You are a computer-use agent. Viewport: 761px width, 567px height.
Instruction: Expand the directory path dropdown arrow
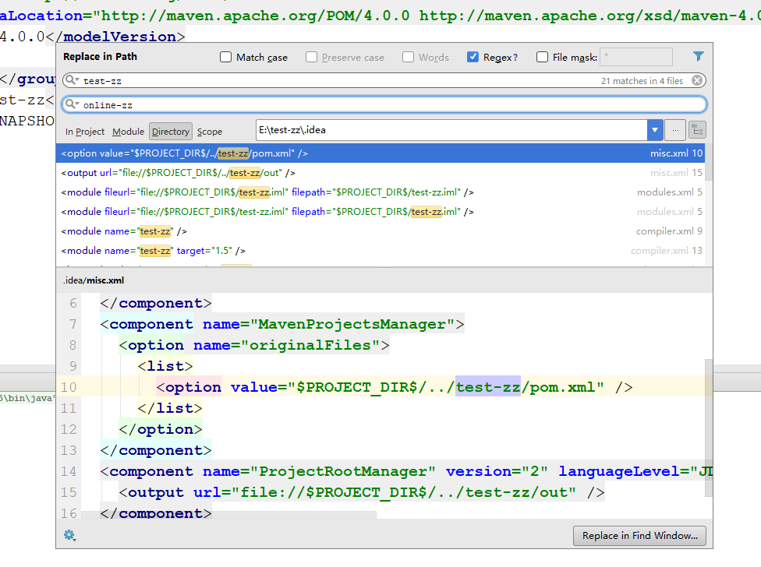(x=655, y=130)
